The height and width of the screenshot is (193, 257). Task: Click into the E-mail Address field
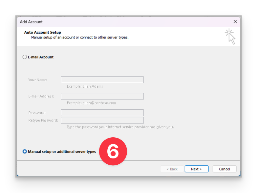102,96
